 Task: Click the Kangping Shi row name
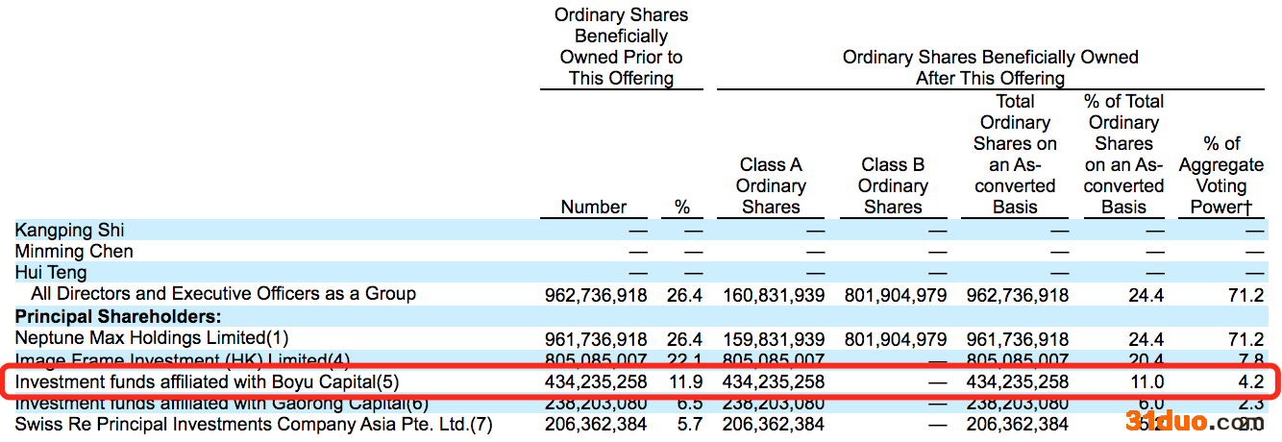click(69, 231)
